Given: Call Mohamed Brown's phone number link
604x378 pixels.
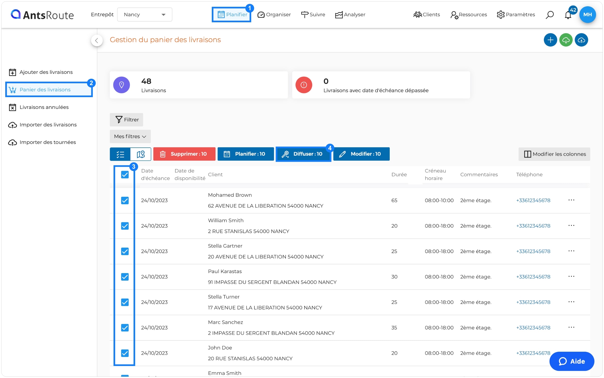Looking at the screenshot, I should [533, 200].
